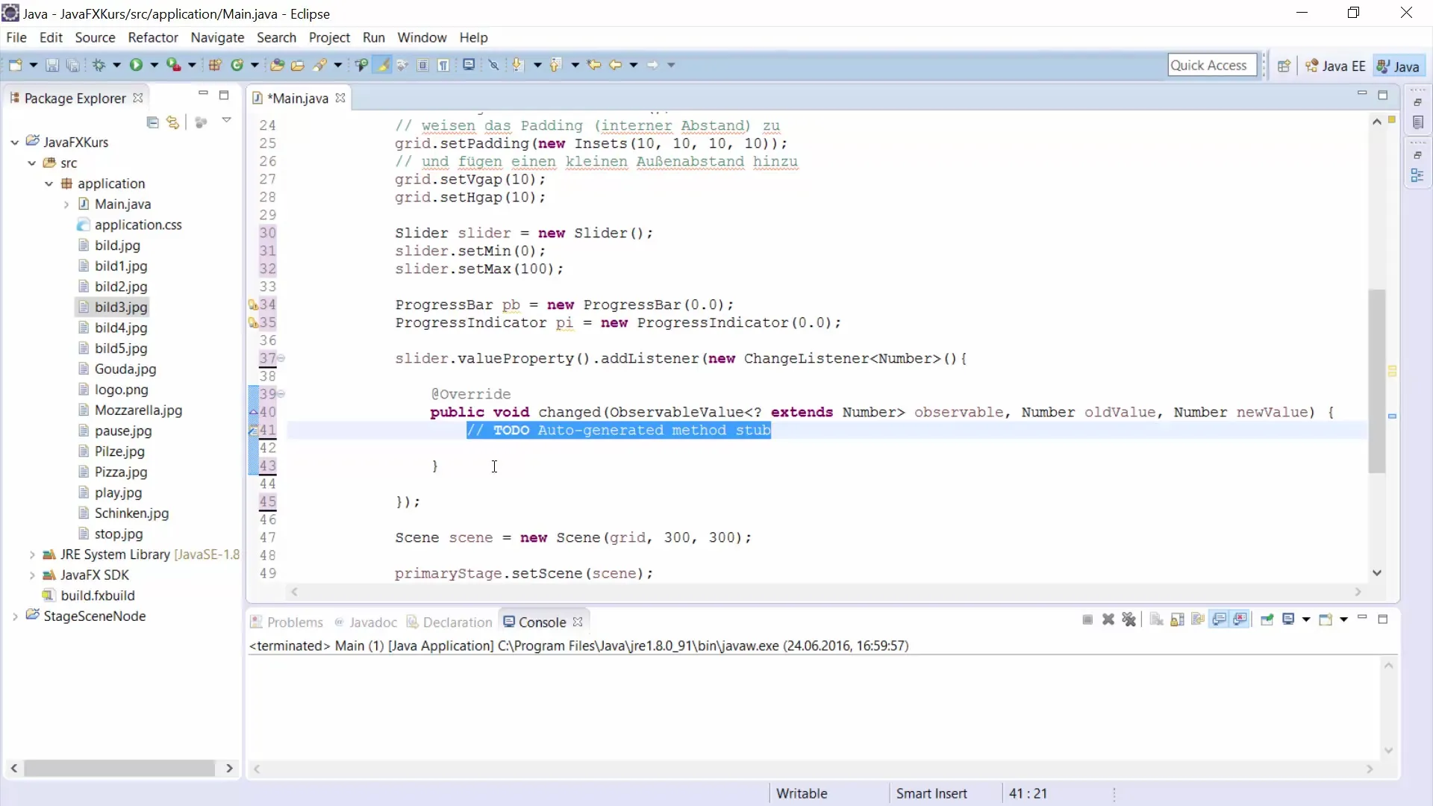Open the Refactor menu
1433x806 pixels.
coord(152,37)
